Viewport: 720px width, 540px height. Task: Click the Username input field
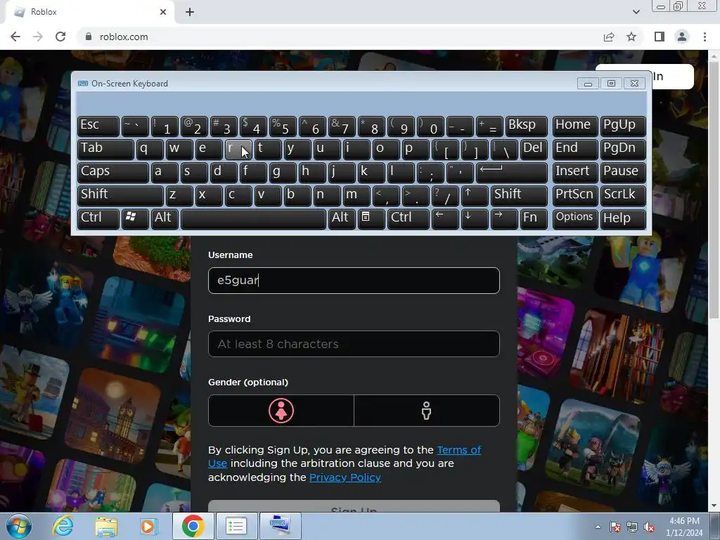coord(354,280)
